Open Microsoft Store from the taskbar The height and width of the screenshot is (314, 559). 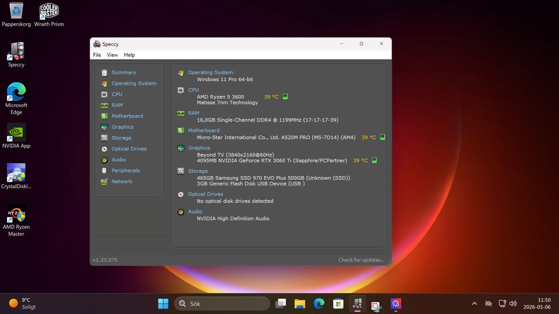[x=338, y=304]
